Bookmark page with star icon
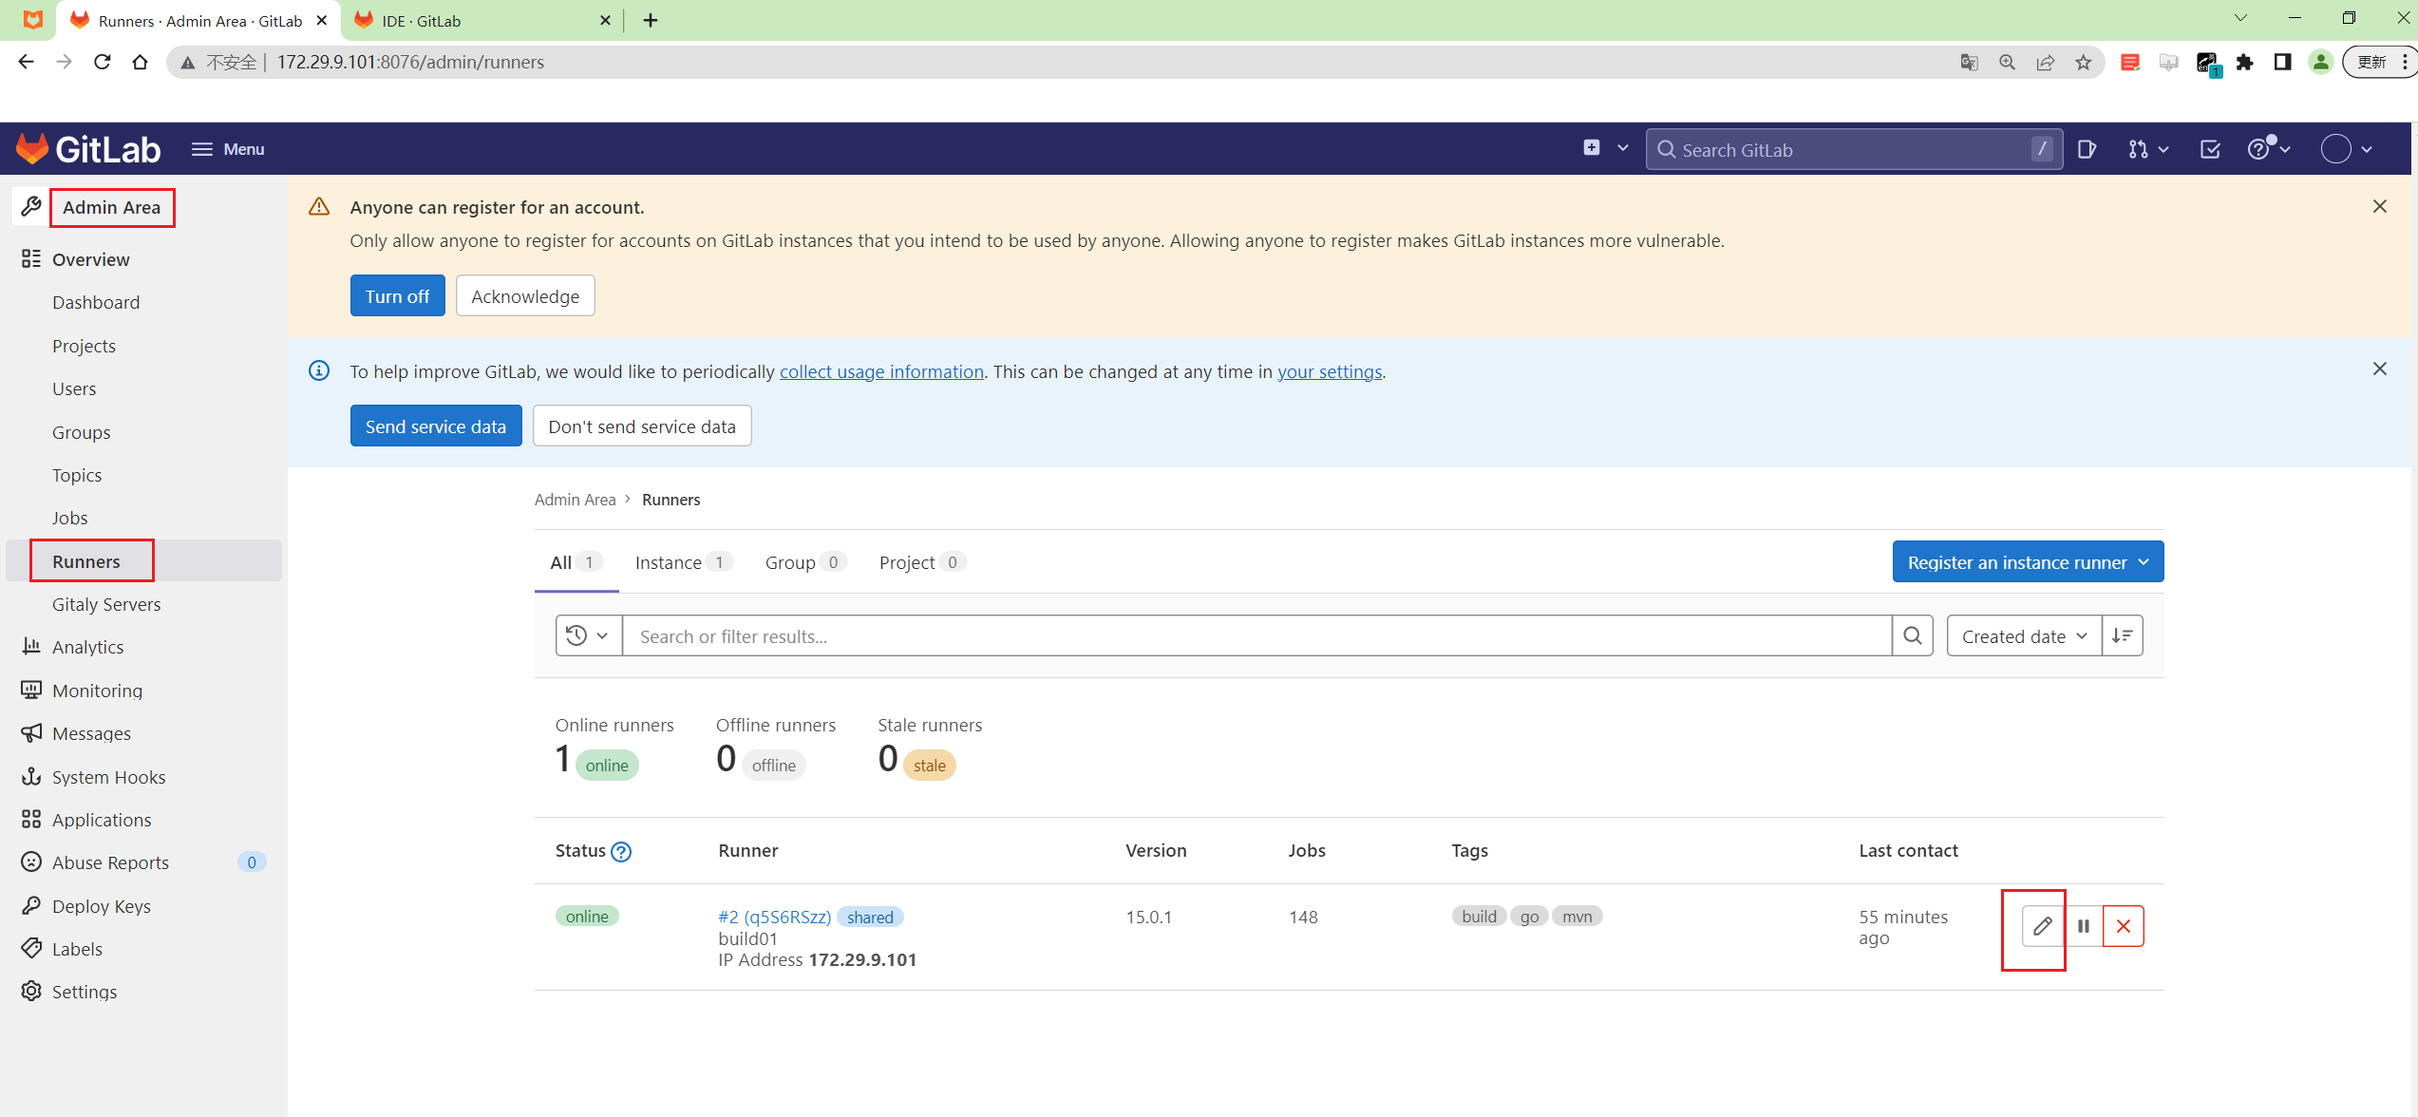2418x1117 pixels. pyautogui.click(x=2084, y=62)
